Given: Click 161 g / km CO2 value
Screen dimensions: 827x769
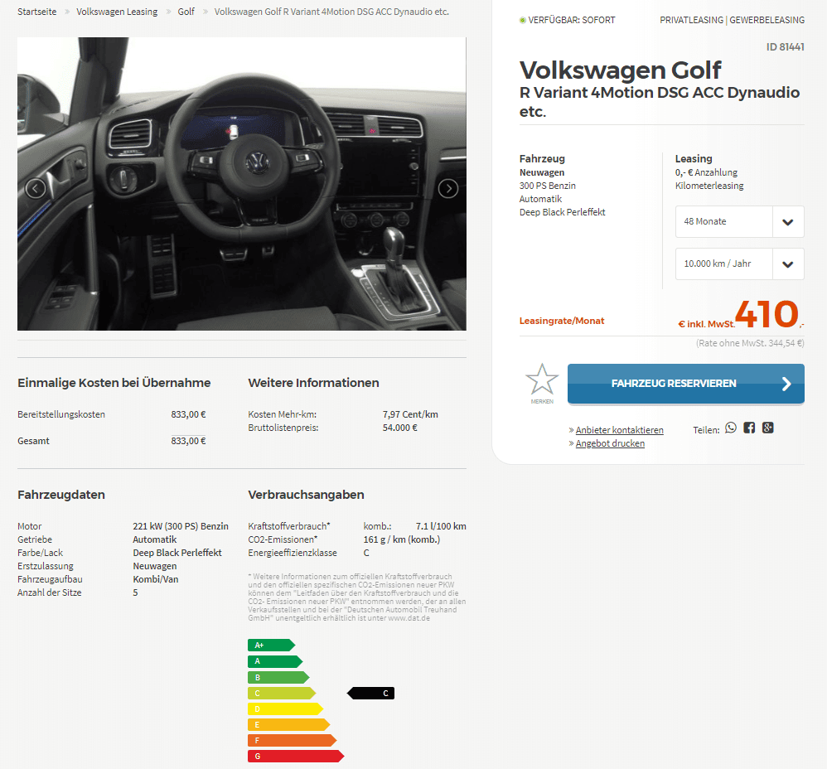Looking at the screenshot, I should pyautogui.click(x=401, y=539).
